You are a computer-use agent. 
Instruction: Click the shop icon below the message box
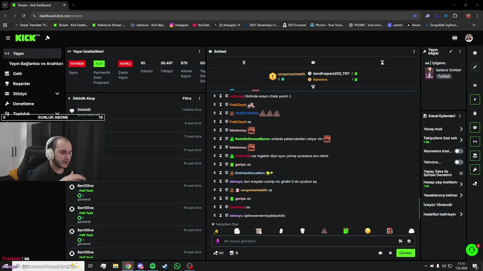click(x=232, y=253)
